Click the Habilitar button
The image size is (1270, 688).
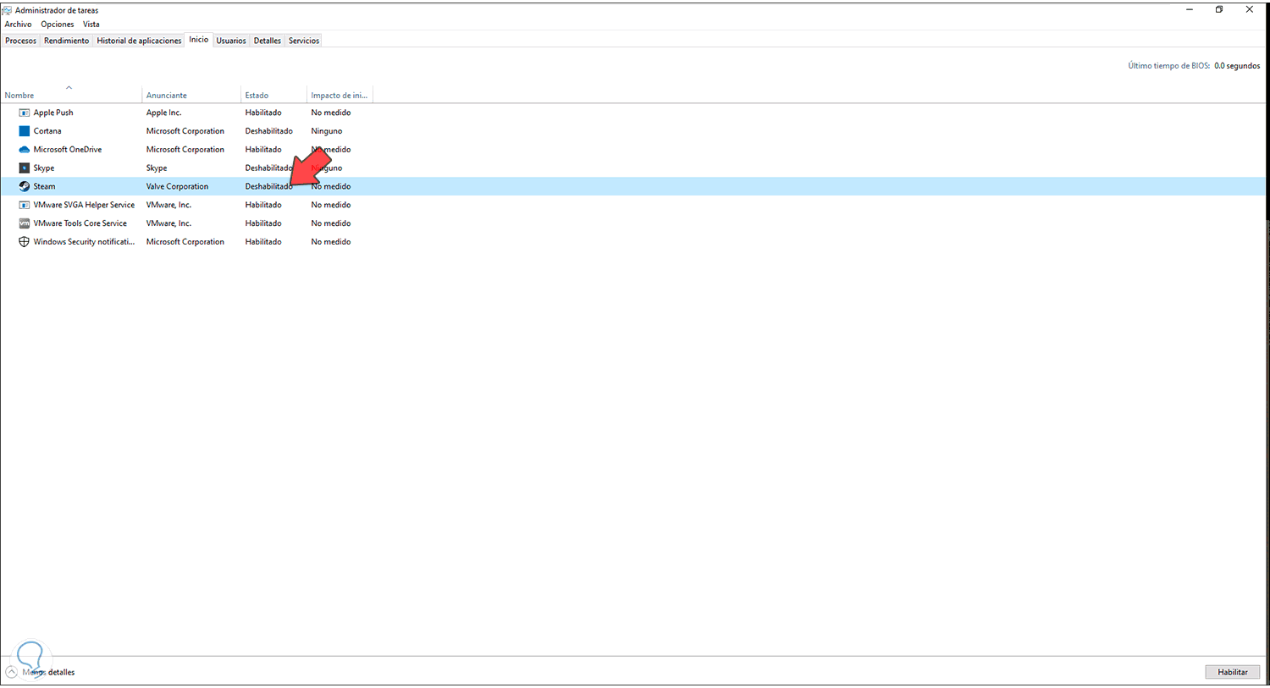(1233, 672)
